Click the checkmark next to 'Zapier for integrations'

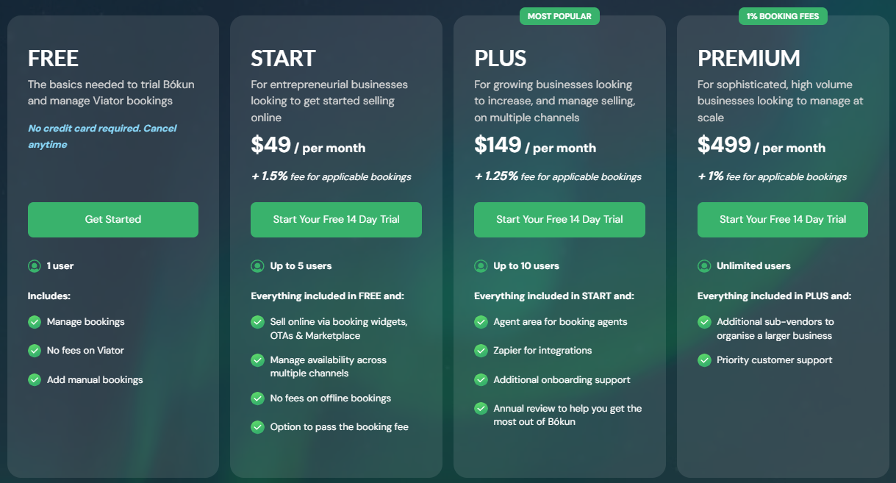coord(481,351)
